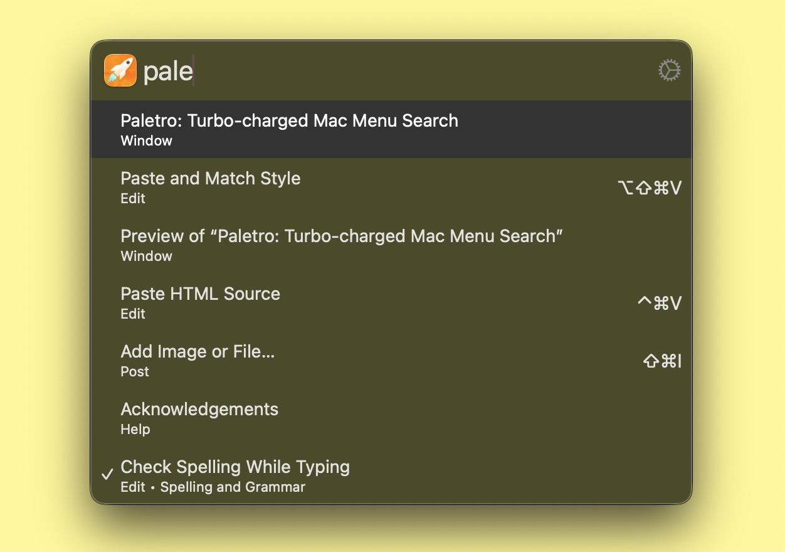This screenshot has height=552, width=785.
Task: Click Edit subtitle under Paste and Match Style
Action: (x=133, y=198)
